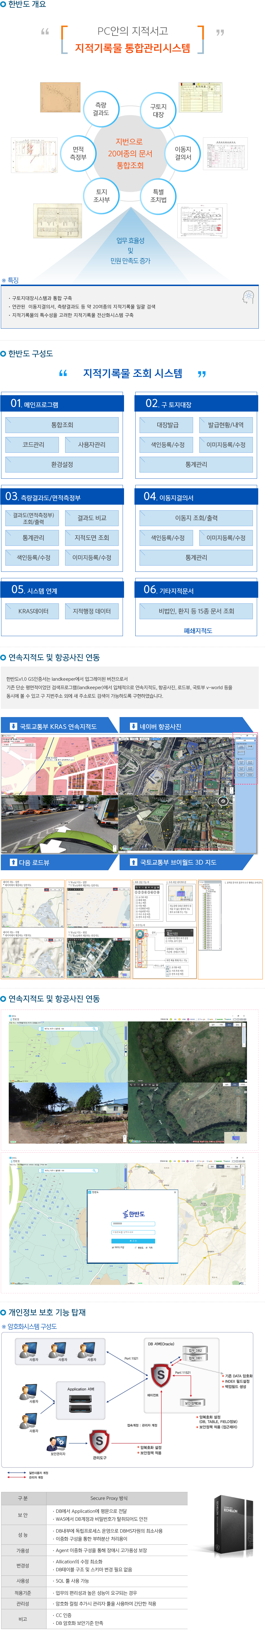
Task: Click the 특별 조치법 circle
Action: [158, 196]
